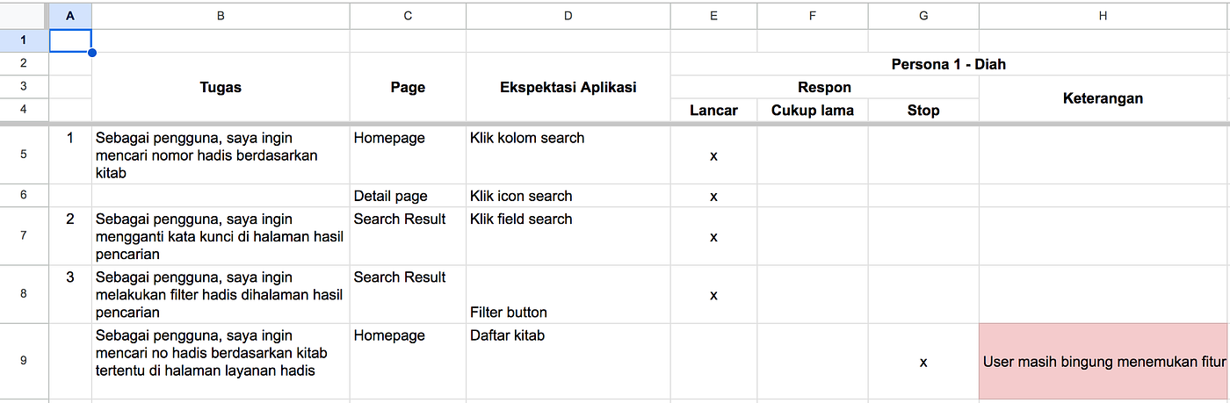This screenshot has height=403, width=1230.
Task: Select column A header
Action: [x=70, y=15]
